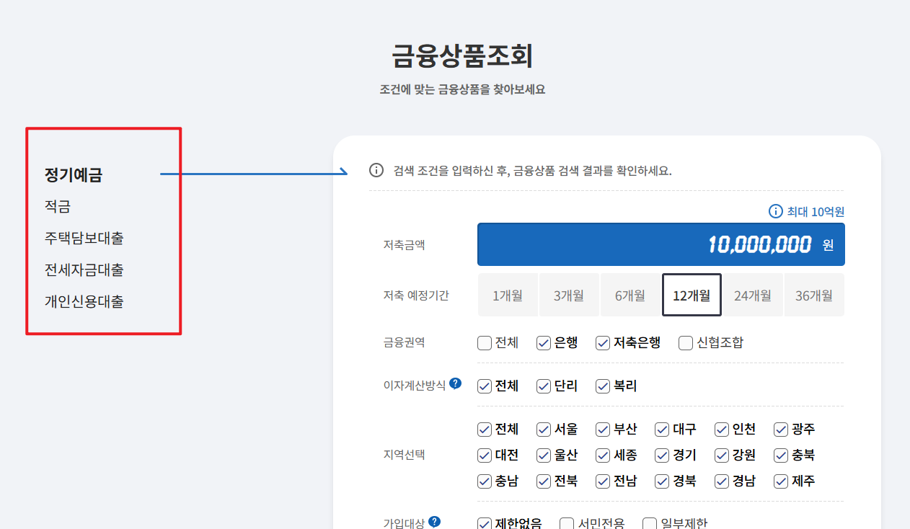The image size is (910, 529).
Task: Uncheck the 은행 checkbox
Action: 543,342
